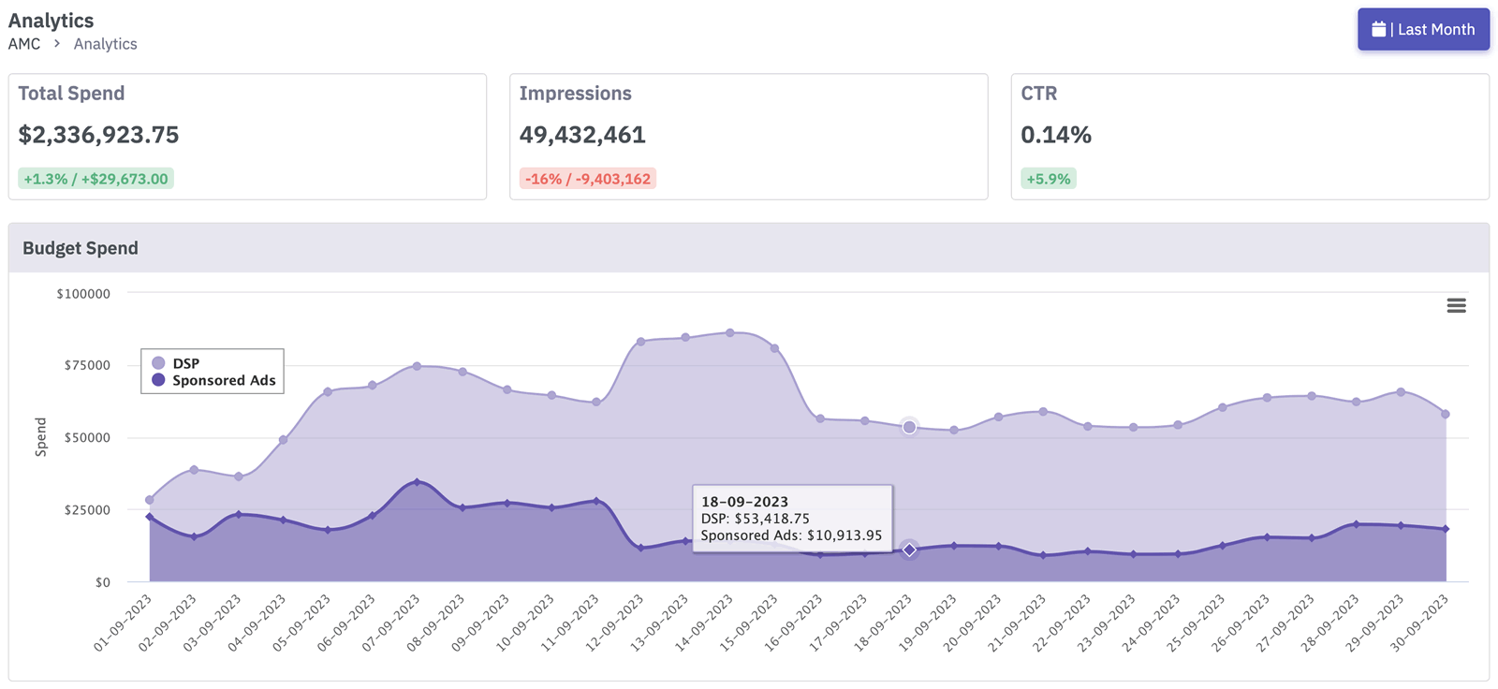The width and height of the screenshot is (1498, 689).
Task: Click the +1.3% / +$29,673.00 badge
Action: [x=95, y=179]
